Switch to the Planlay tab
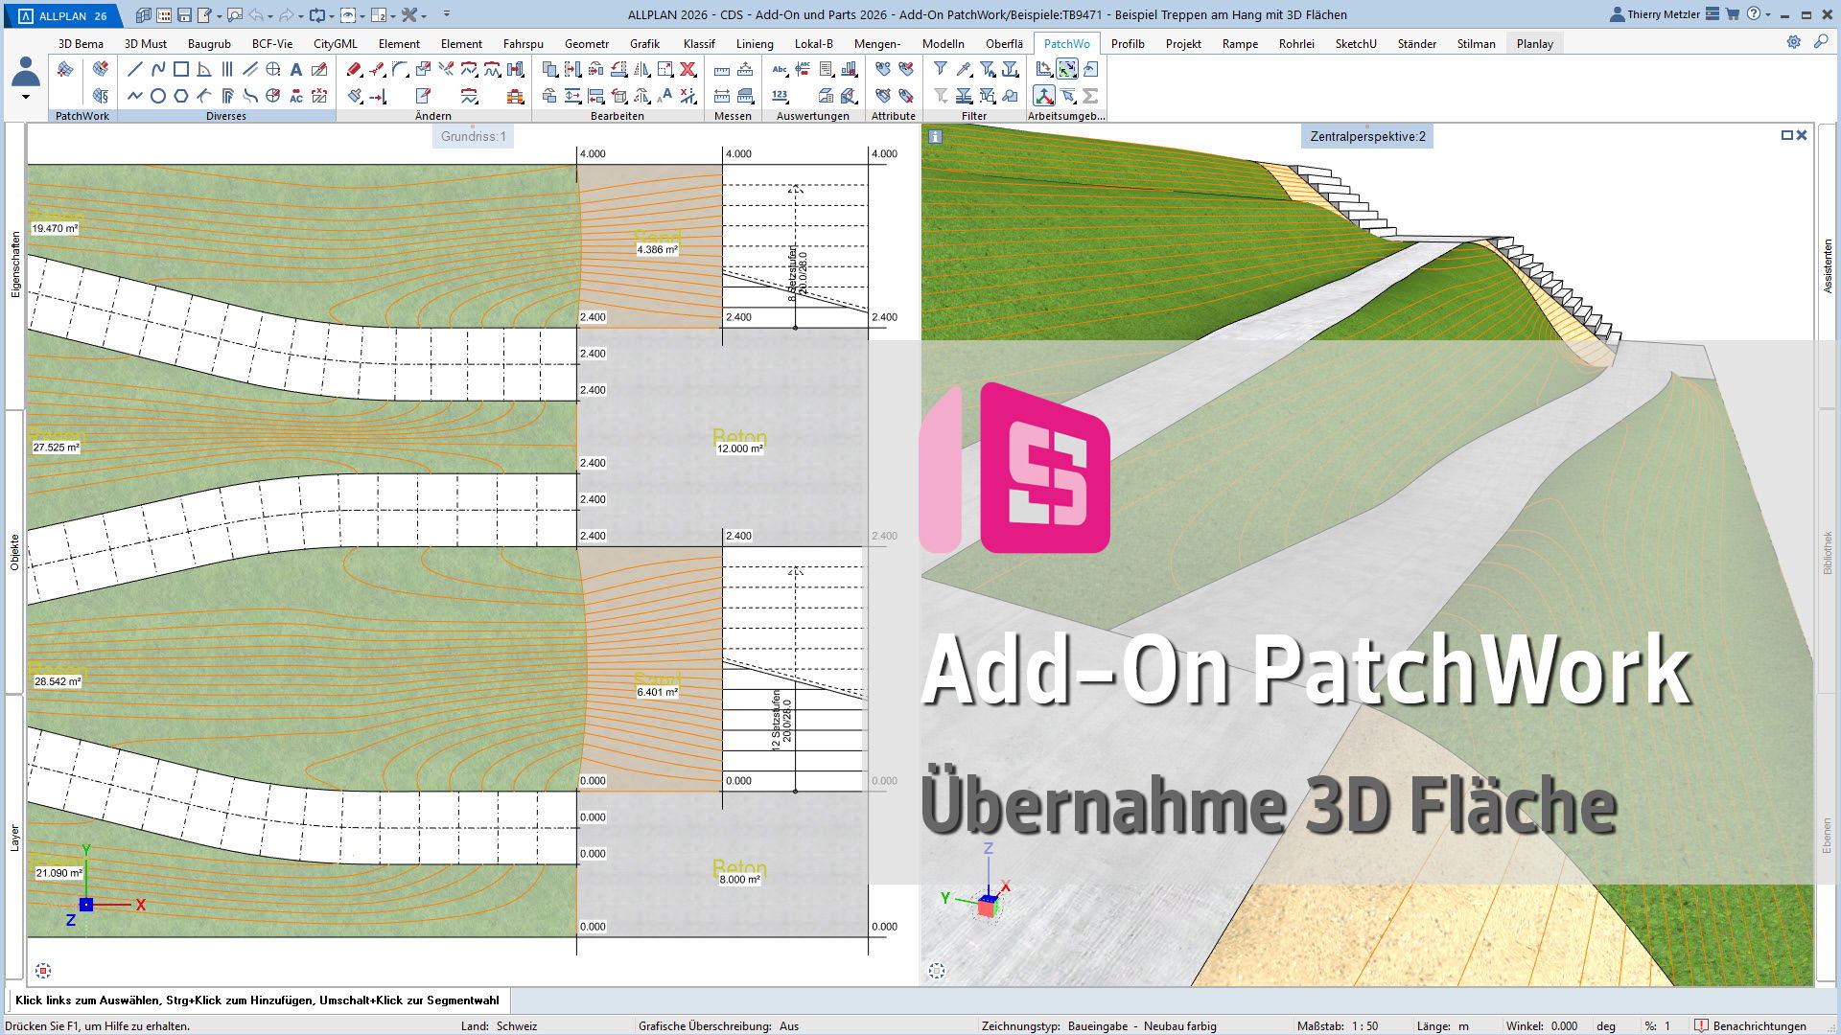1841x1035 pixels. click(1534, 43)
